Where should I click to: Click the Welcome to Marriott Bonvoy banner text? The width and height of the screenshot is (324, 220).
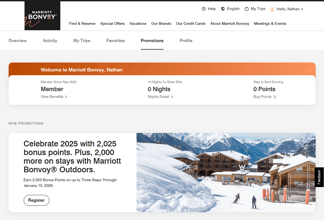click(82, 70)
